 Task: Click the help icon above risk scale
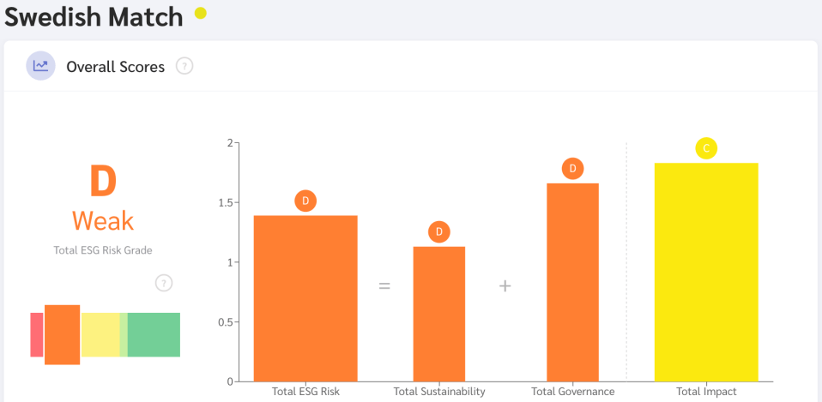click(164, 283)
